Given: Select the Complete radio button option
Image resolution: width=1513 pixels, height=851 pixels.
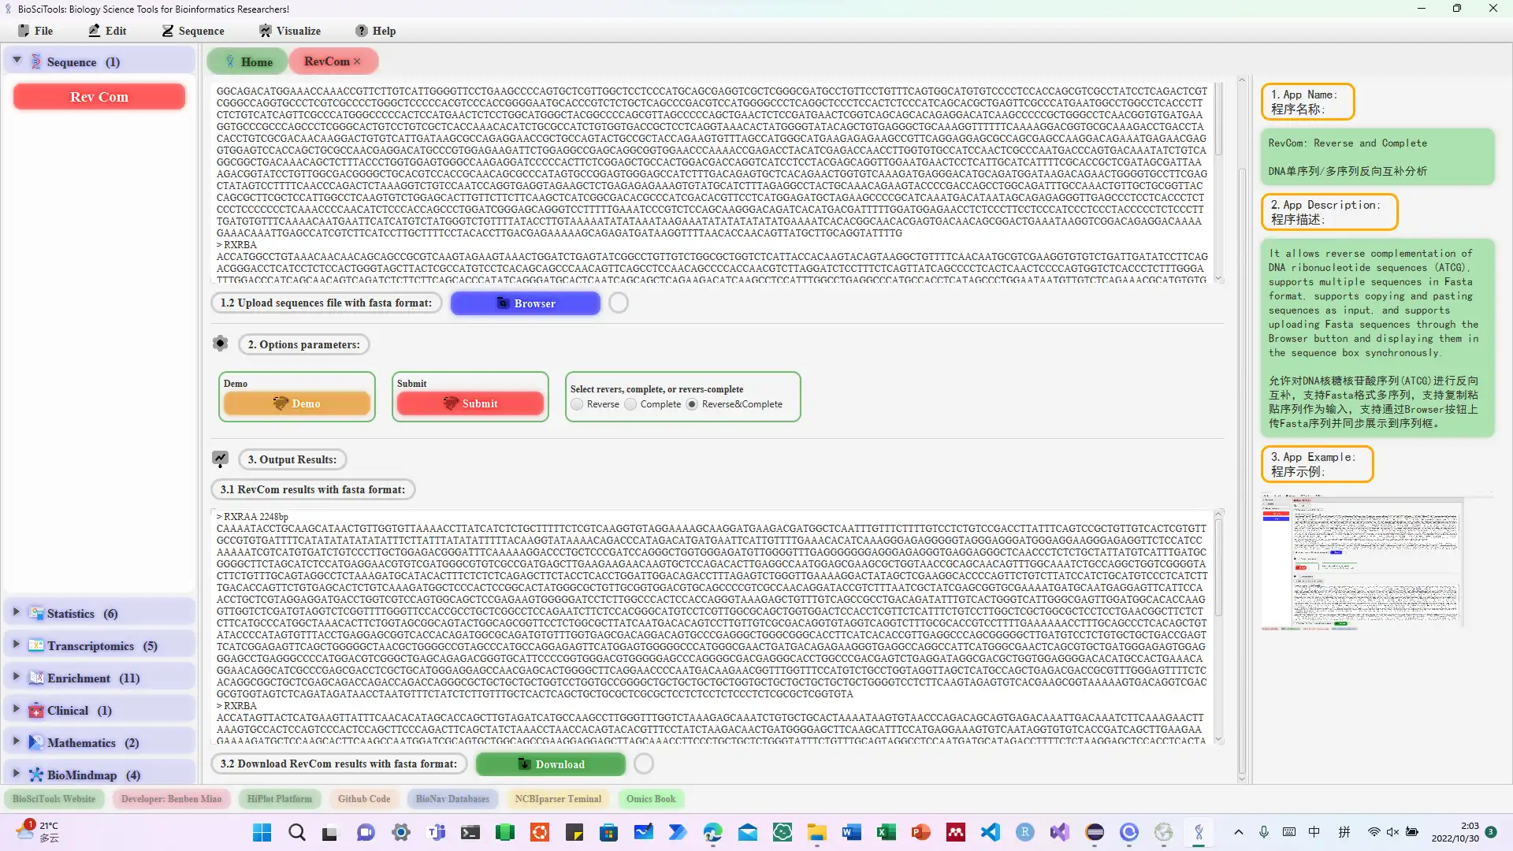Looking at the screenshot, I should 632,404.
